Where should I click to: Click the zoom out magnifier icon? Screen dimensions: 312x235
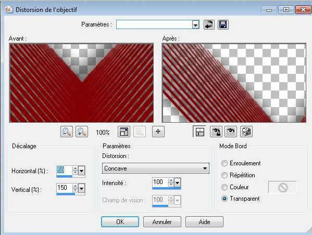[x=67, y=132]
